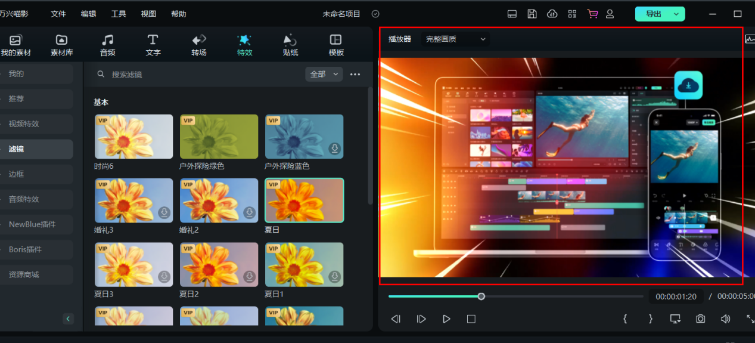Open the 贴纸 stickers tab

290,45
